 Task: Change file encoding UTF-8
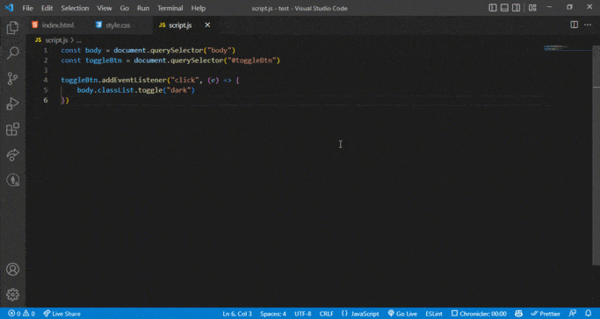pyautogui.click(x=303, y=314)
